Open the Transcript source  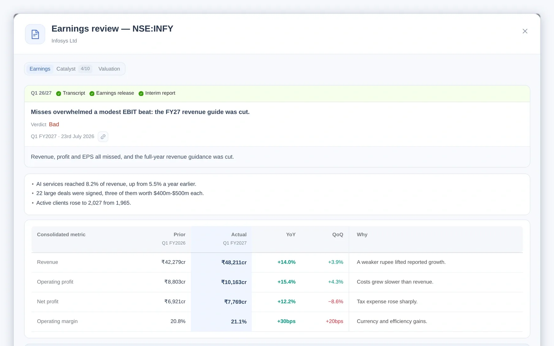pos(74,93)
